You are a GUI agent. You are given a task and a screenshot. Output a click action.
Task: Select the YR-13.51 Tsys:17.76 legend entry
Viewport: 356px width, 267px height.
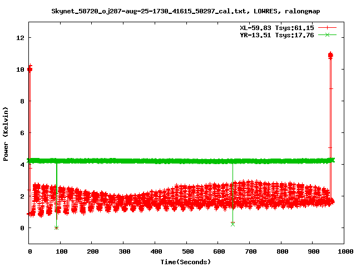[x=277, y=35]
